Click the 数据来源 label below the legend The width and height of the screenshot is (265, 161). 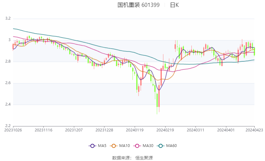[x=122, y=158]
